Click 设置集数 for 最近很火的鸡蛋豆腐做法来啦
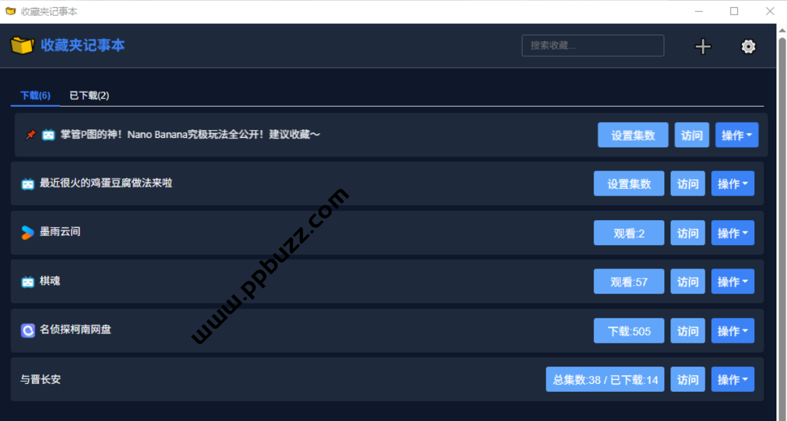Viewport: 787px width, 421px height. coord(629,184)
